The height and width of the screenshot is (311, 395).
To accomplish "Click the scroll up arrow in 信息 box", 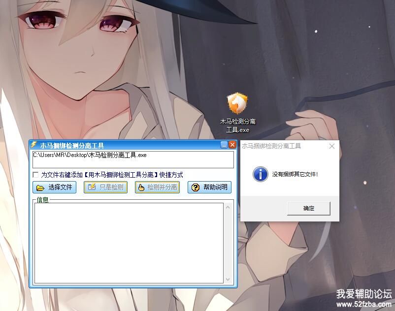I will [228, 207].
